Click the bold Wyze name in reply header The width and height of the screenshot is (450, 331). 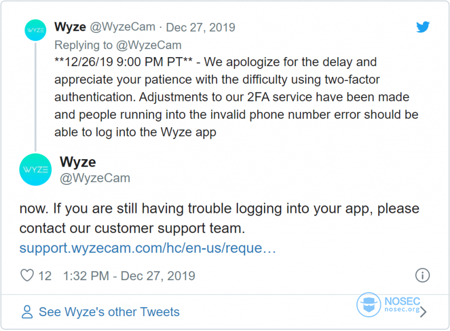coord(70,27)
